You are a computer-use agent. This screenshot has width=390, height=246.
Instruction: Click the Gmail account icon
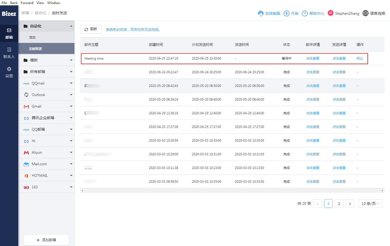[26, 107]
